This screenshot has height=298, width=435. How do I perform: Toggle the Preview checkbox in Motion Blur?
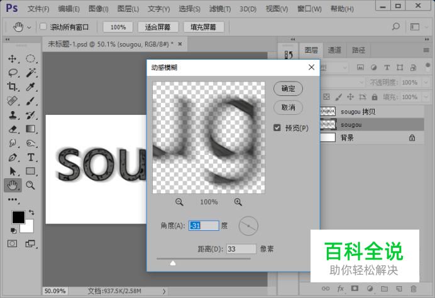pyautogui.click(x=277, y=128)
